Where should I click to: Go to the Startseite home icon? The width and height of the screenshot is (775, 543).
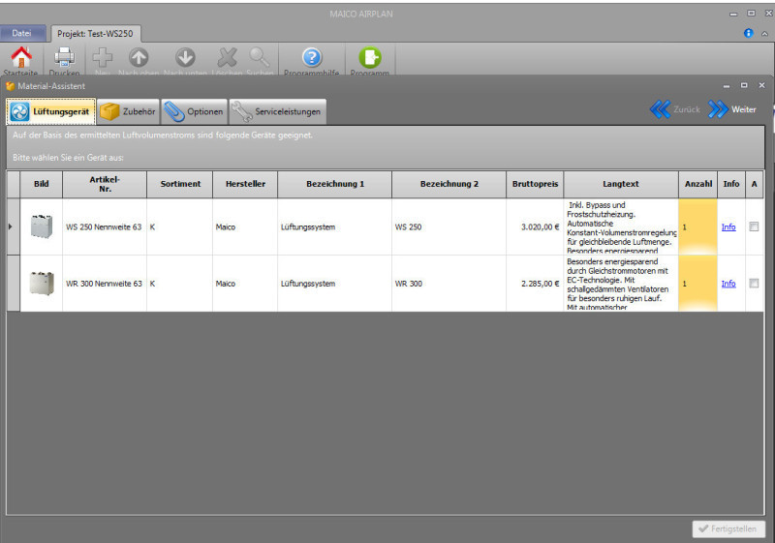coord(21,58)
